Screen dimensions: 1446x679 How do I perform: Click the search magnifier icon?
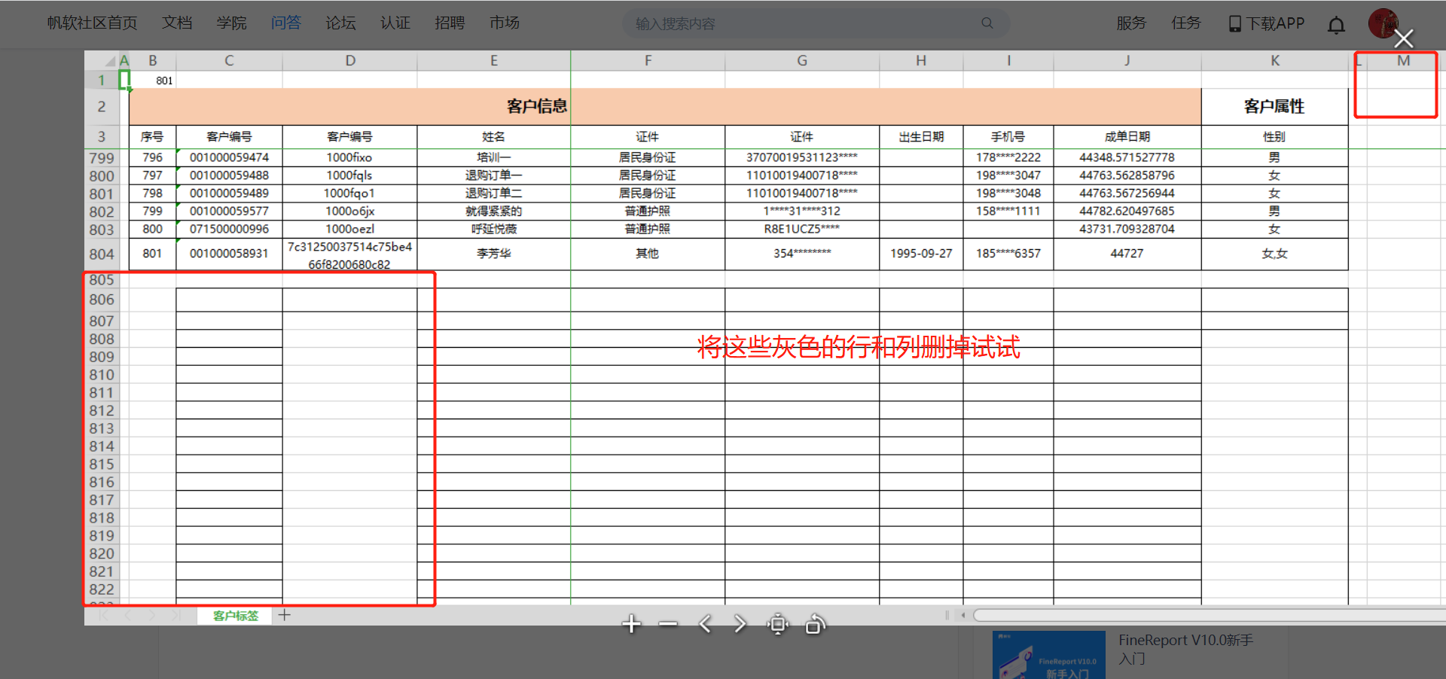987,23
